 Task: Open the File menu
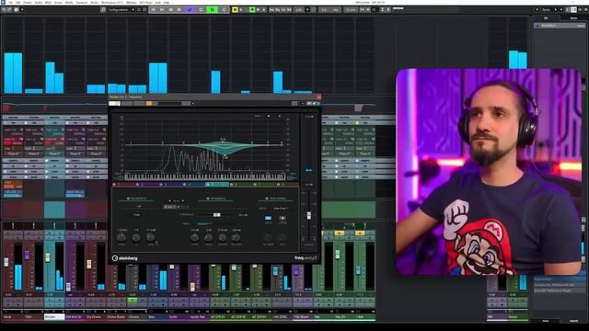point(10,2)
